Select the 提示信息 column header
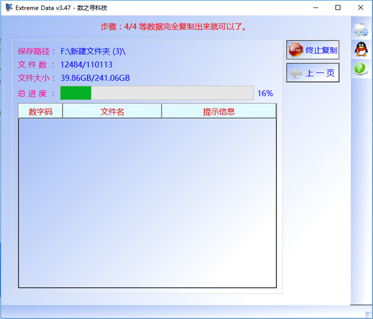This screenshot has width=373, height=319. (219, 111)
